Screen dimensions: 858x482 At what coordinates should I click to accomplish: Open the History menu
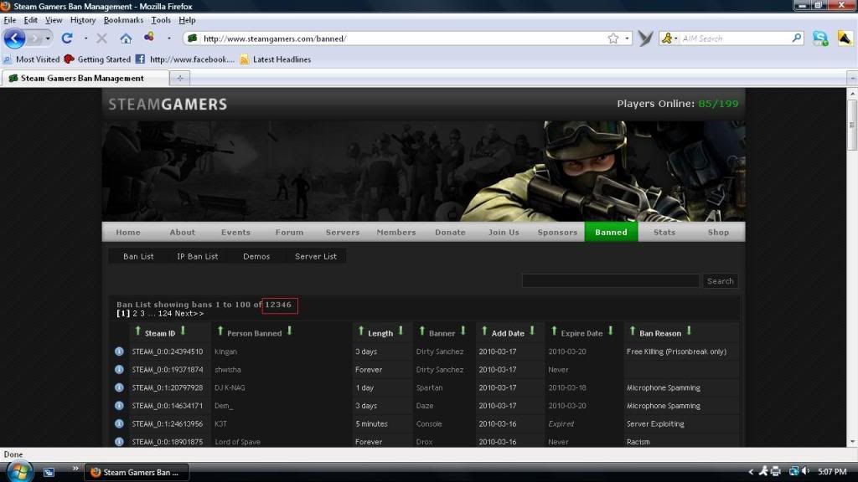(83, 20)
